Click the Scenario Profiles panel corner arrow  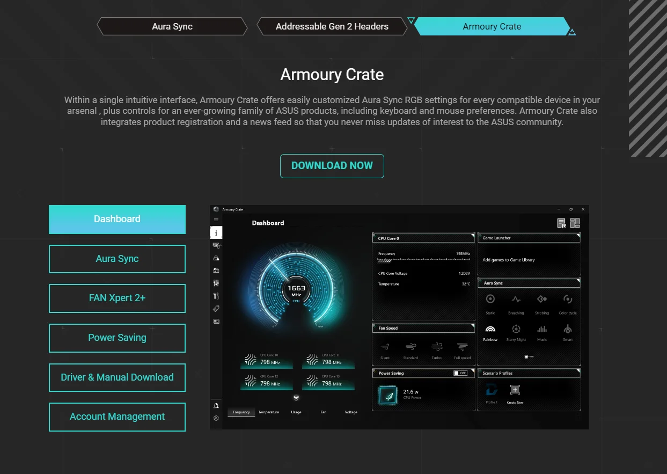coord(578,370)
